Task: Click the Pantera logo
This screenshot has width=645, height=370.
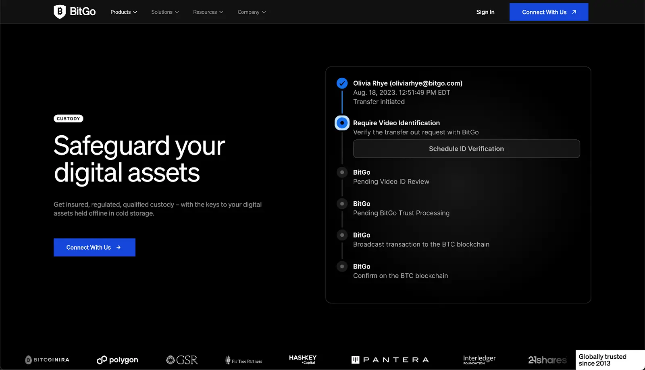Action: click(390, 360)
